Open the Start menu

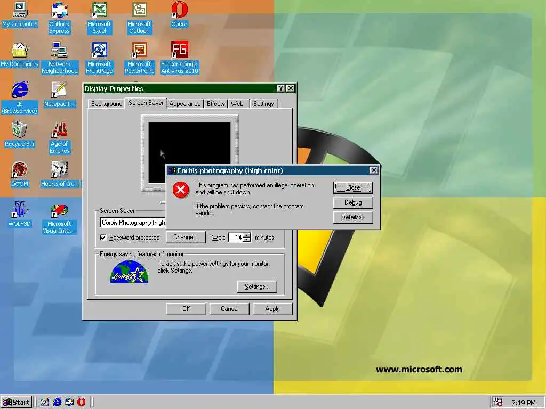coord(17,403)
